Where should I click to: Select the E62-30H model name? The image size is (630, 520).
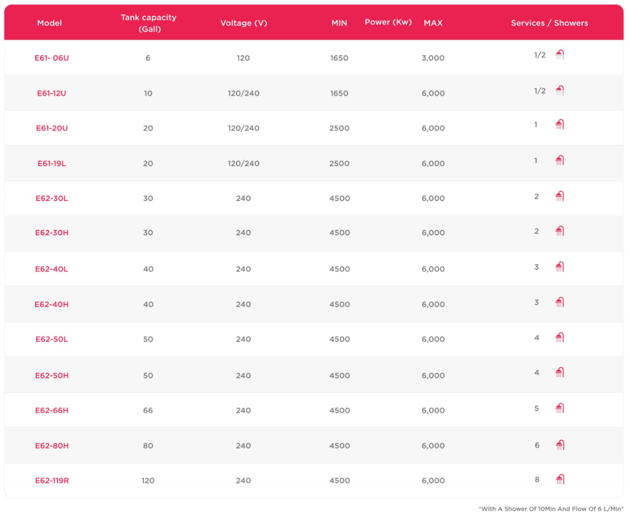(52, 233)
